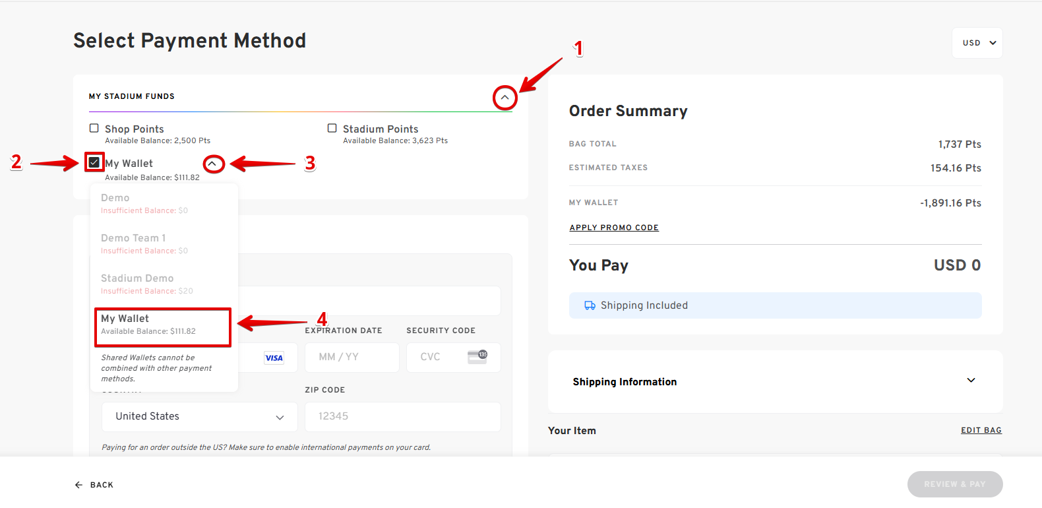This screenshot has width=1042, height=508.
Task: Open the United States country dropdown
Action: click(199, 416)
